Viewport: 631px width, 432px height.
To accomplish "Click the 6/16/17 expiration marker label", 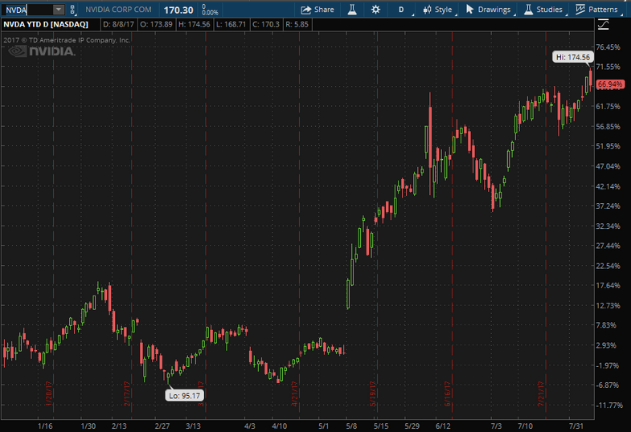I will (x=448, y=393).
